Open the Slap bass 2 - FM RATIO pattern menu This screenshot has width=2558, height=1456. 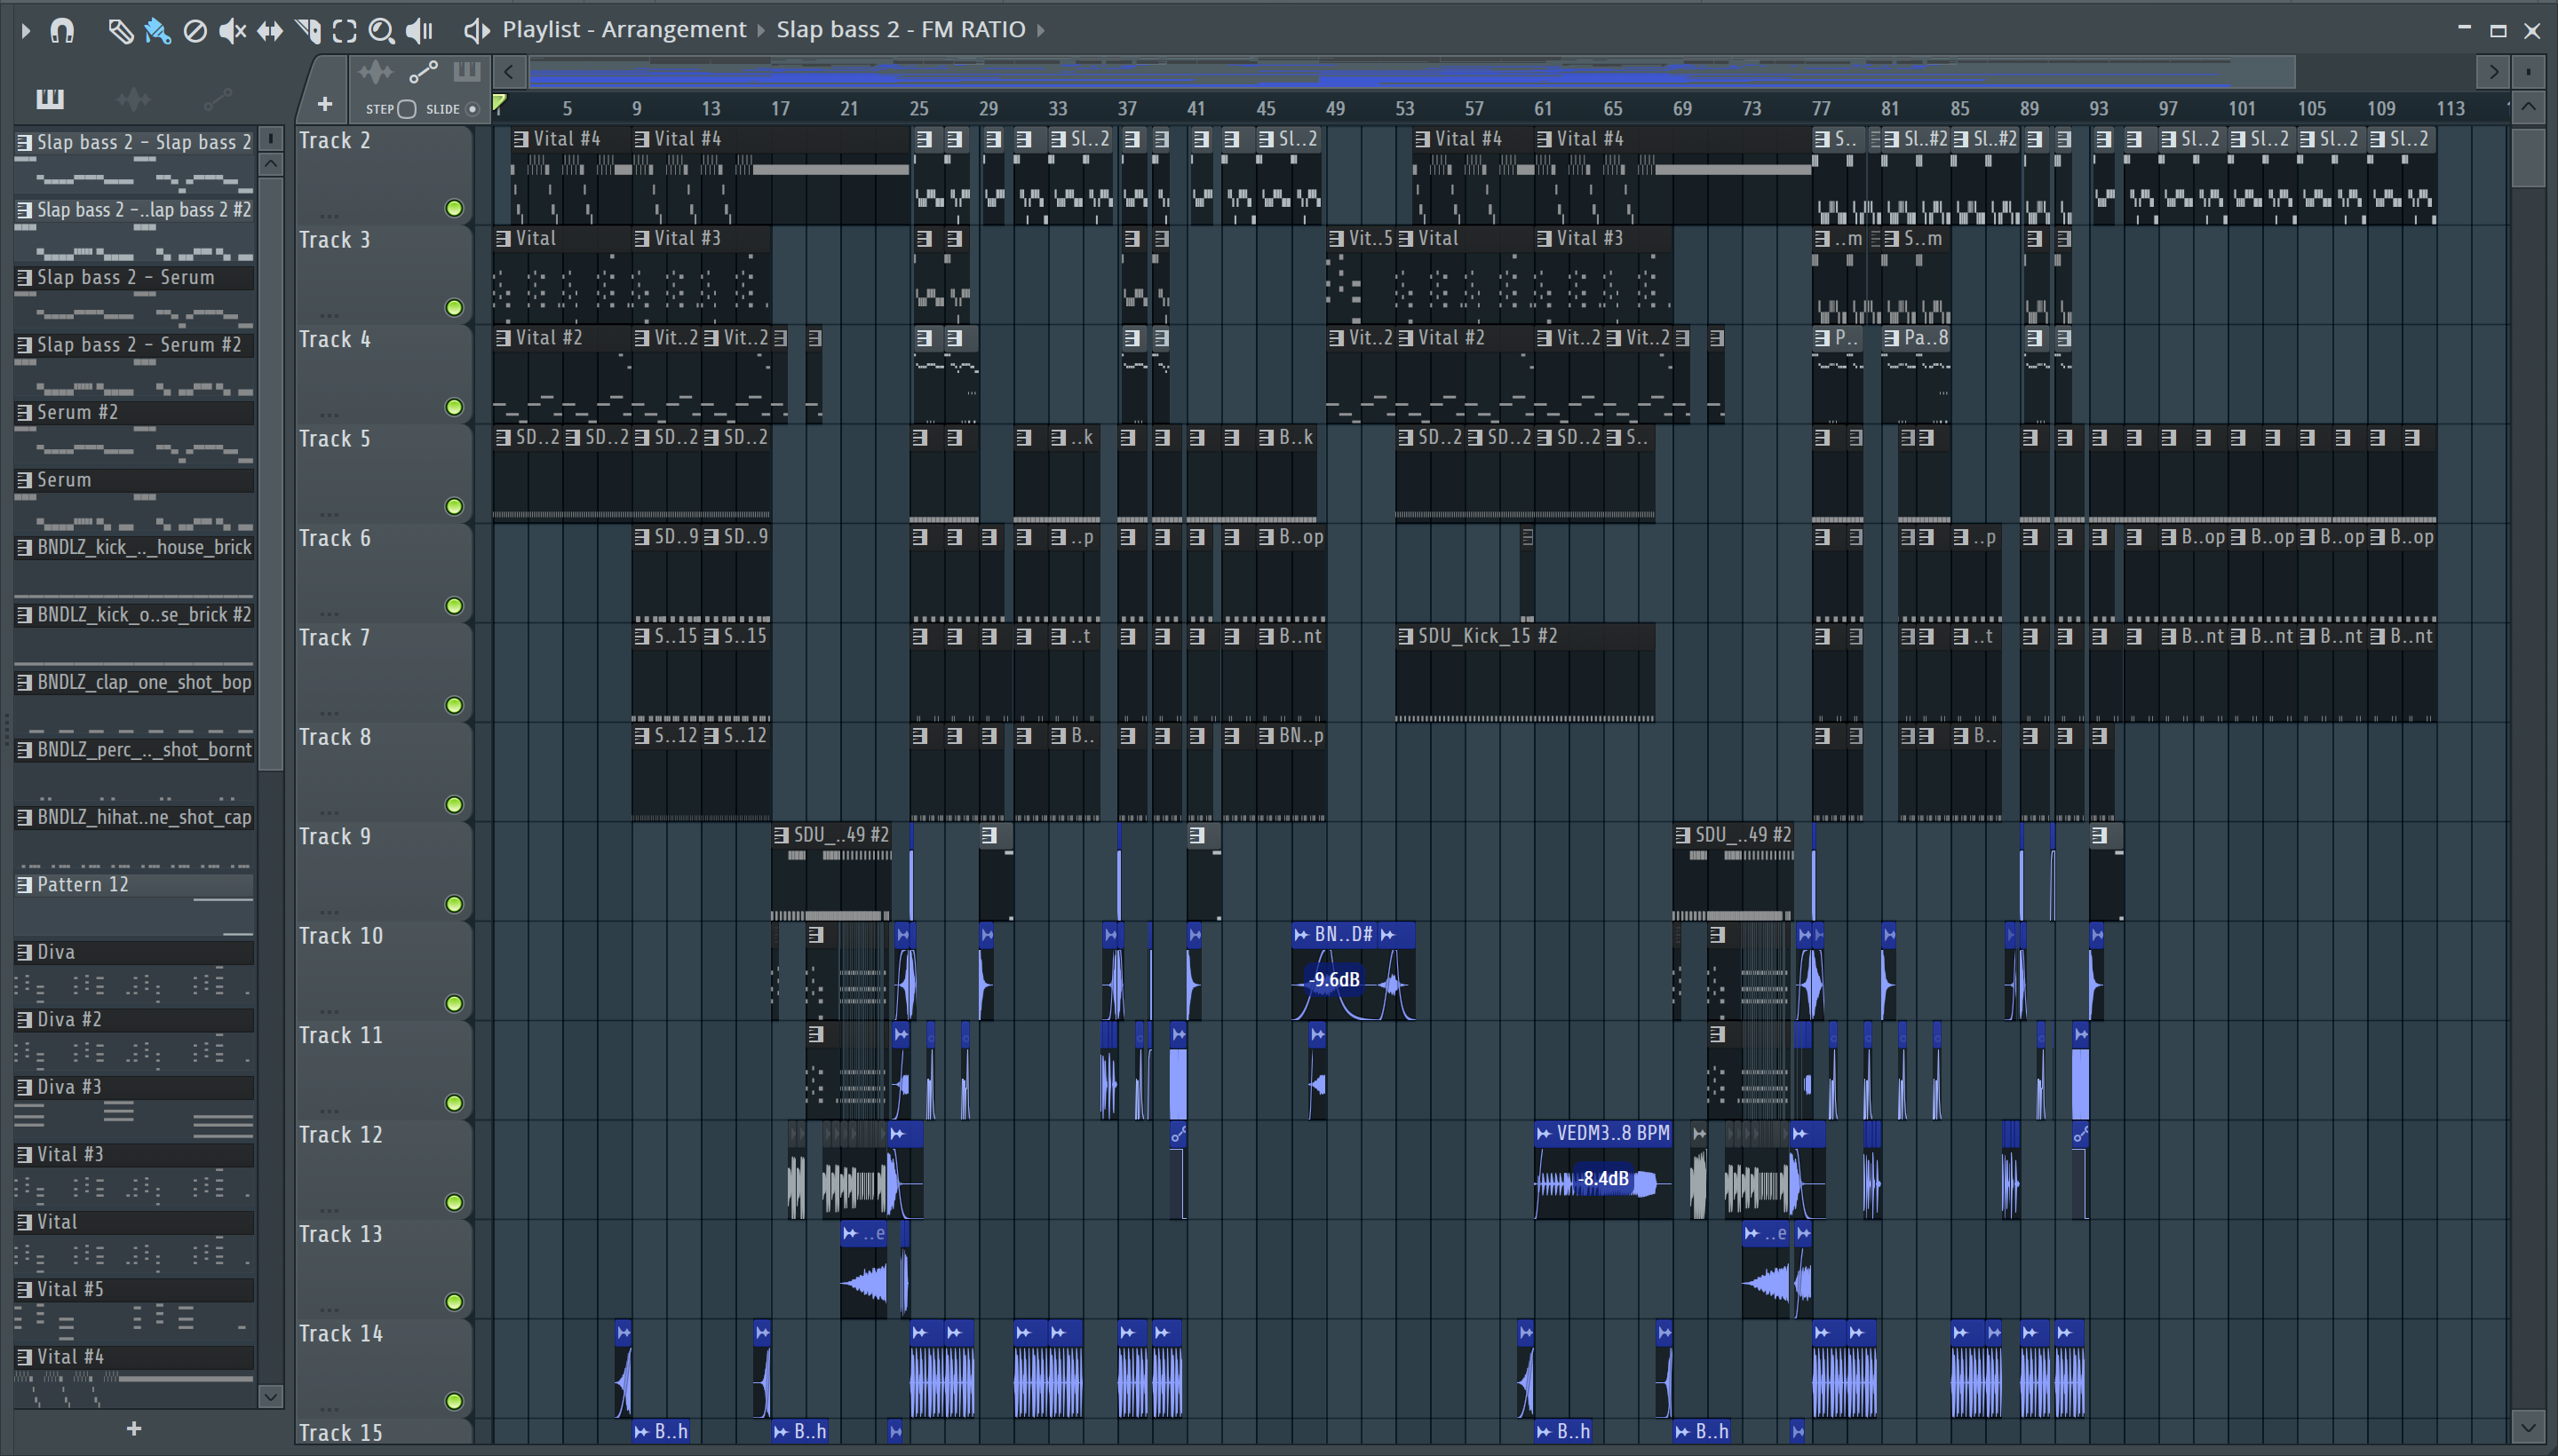pos(902,30)
